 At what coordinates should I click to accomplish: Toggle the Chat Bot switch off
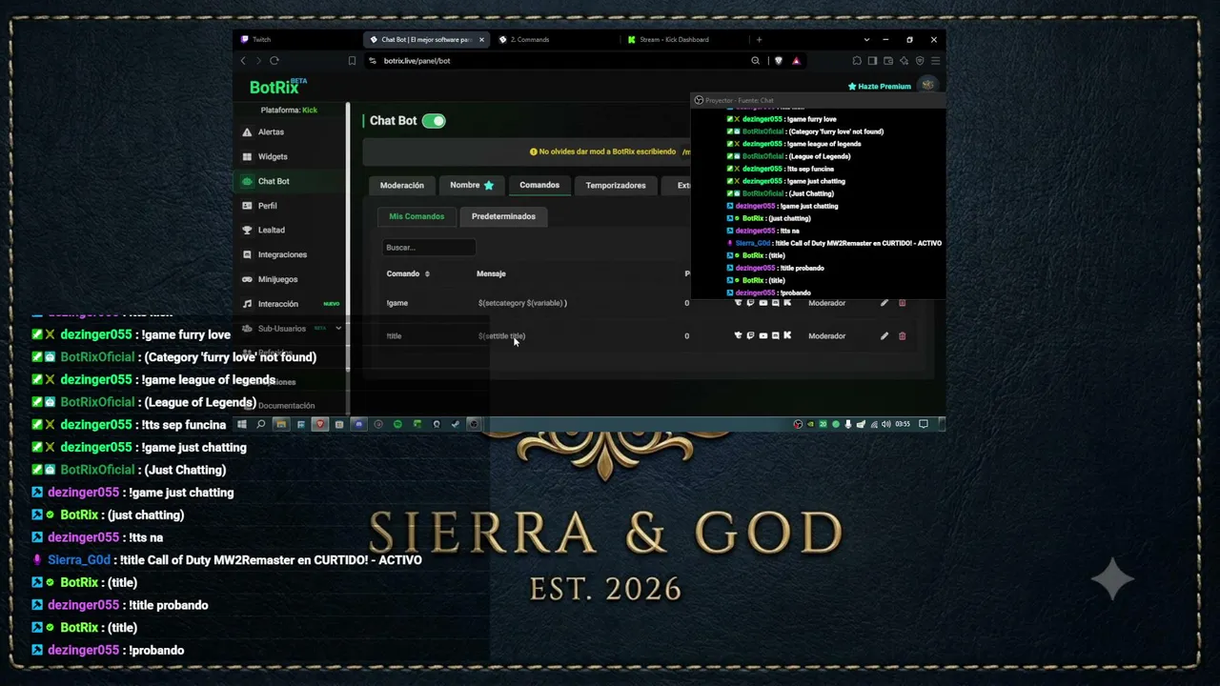pyautogui.click(x=434, y=121)
